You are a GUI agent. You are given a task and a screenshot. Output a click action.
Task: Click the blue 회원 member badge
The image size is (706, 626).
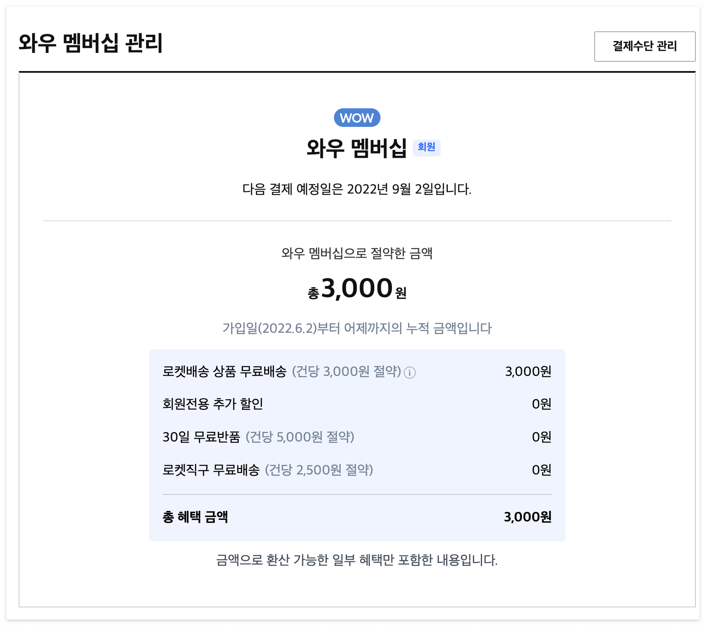(x=427, y=148)
